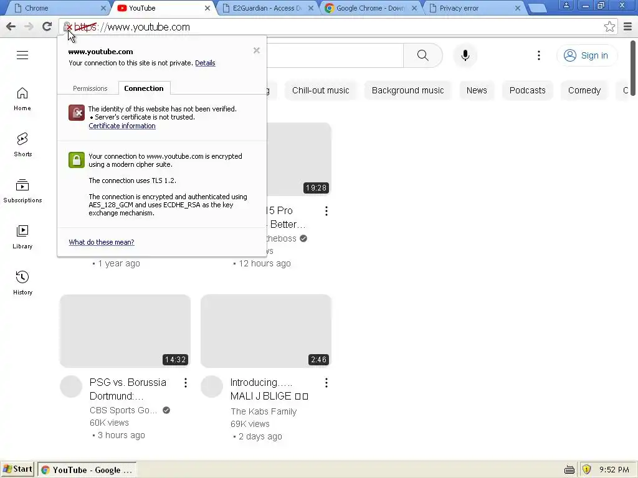Click the YouTube search magnifier button

[x=423, y=55]
